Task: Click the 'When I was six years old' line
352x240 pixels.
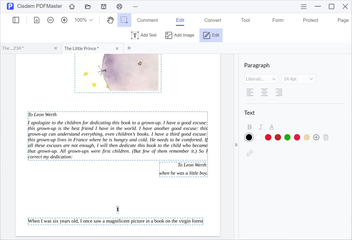Action: coord(115,221)
